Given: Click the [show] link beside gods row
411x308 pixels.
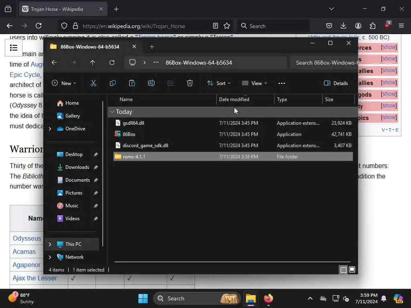Looking at the screenshot, I should (389, 94).
